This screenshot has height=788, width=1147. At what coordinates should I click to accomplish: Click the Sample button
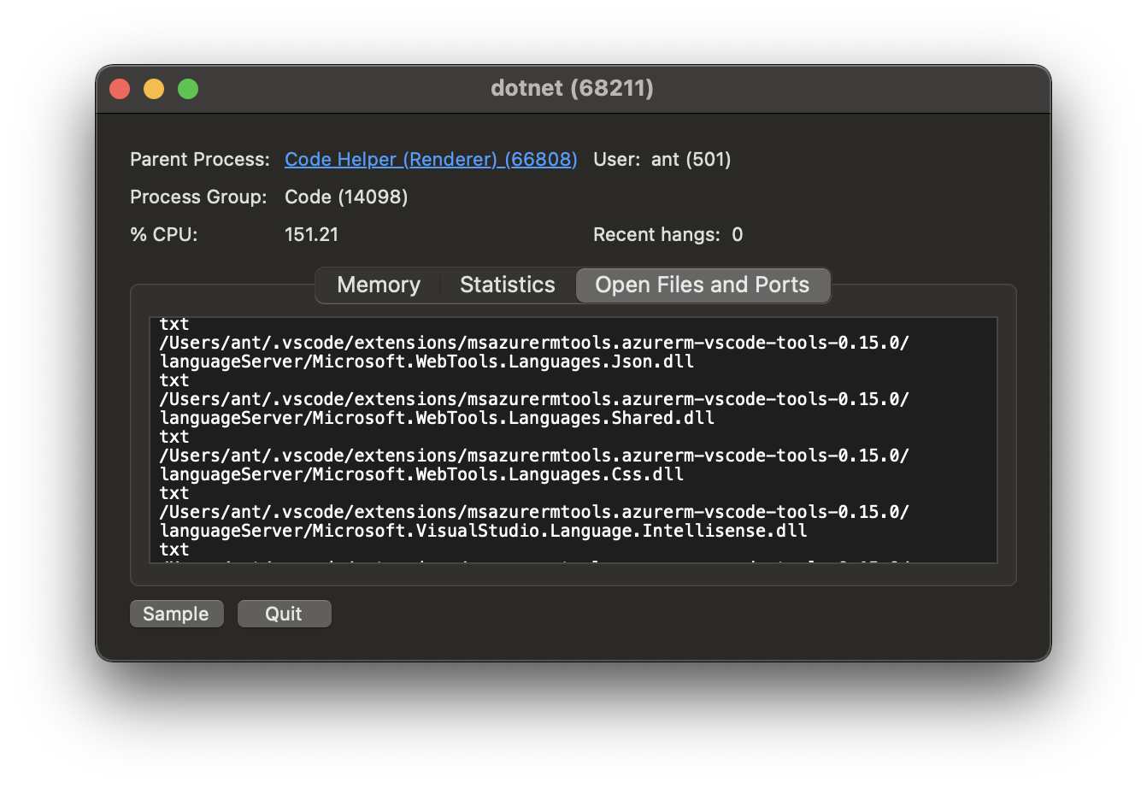(x=176, y=613)
